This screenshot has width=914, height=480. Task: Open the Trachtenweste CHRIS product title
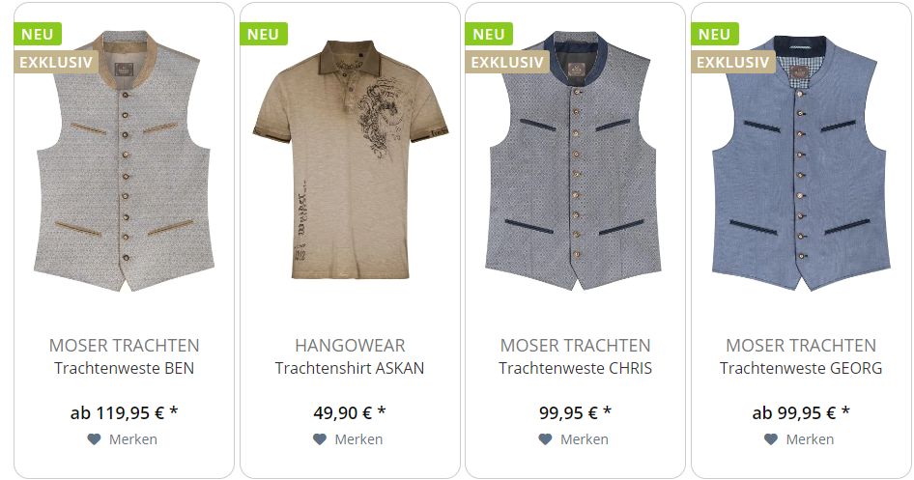tap(575, 368)
